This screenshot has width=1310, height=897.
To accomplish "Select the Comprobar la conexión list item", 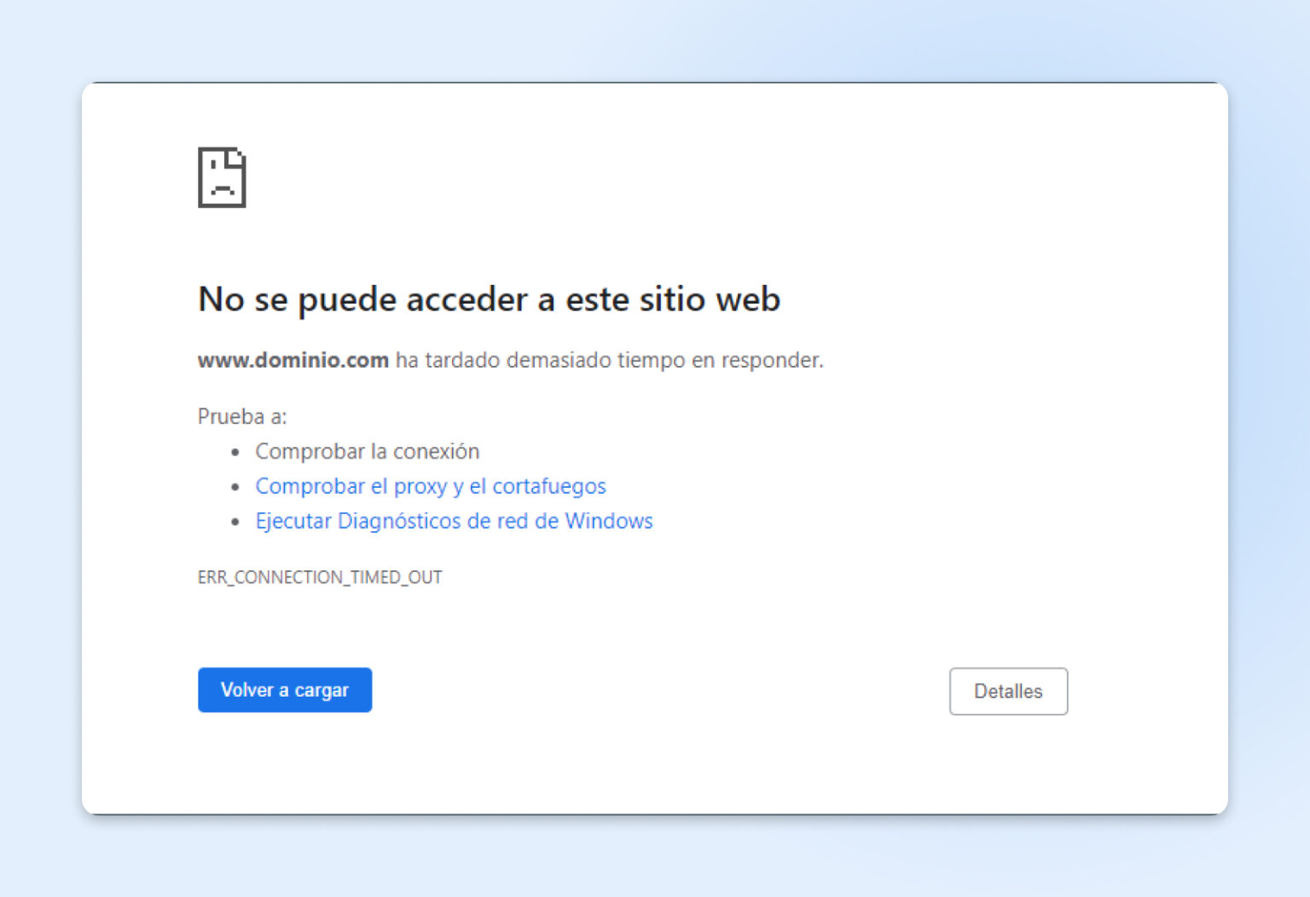I will pyautogui.click(x=367, y=451).
